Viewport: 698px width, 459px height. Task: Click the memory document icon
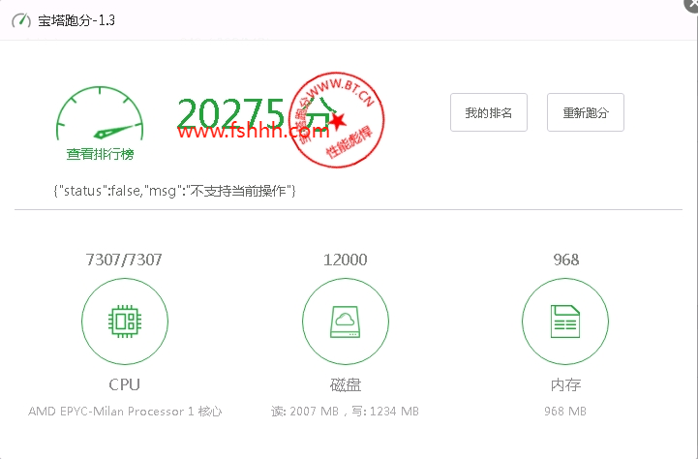[565, 321]
